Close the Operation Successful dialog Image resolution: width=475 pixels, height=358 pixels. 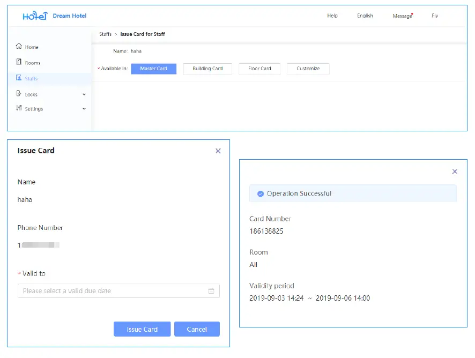(455, 171)
